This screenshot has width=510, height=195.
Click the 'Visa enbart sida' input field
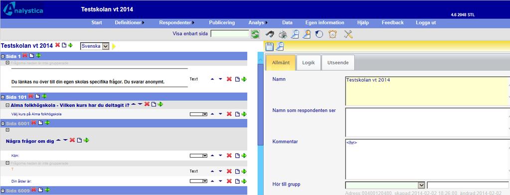(230, 34)
